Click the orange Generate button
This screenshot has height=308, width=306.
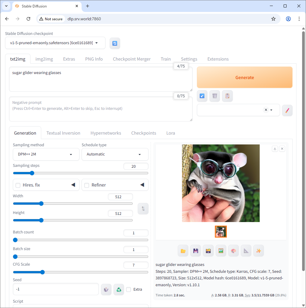pyautogui.click(x=244, y=77)
